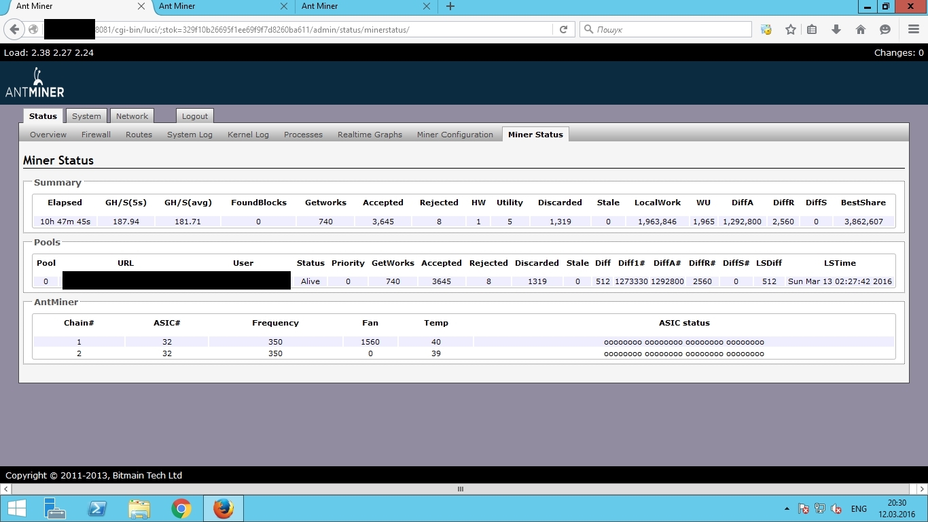The height and width of the screenshot is (522, 928).
Task: Click the LSTime Sun Mar 13 value
Action: click(x=840, y=281)
